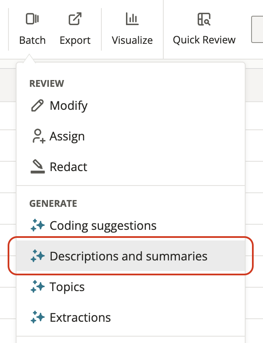Select Extractions from the menu
The image size is (263, 343).
[x=81, y=317]
